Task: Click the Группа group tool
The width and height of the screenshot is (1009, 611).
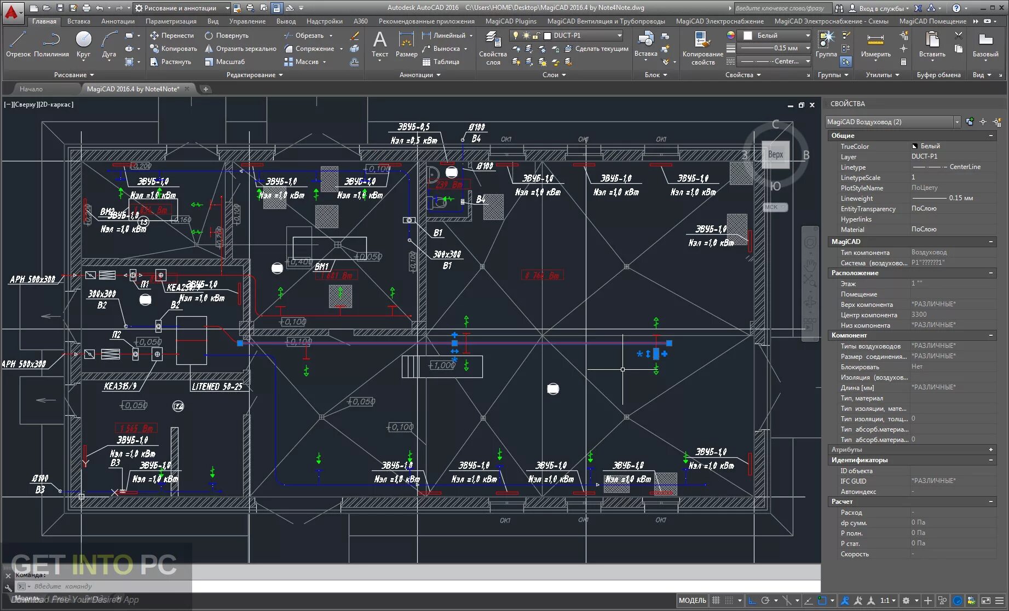Action: pyautogui.click(x=826, y=44)
